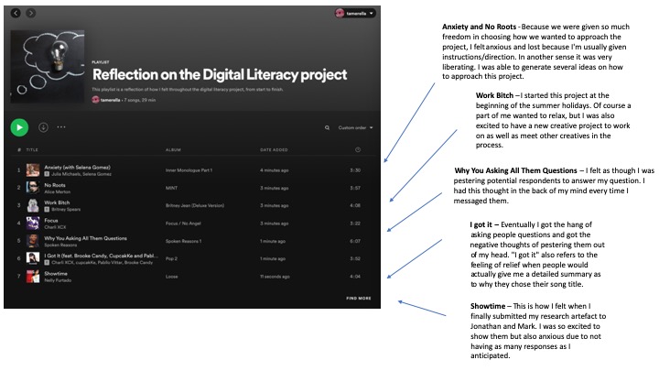Download the playlist using the download icon
The width and height of the screenshot is (659, 371).
point(43,127)
